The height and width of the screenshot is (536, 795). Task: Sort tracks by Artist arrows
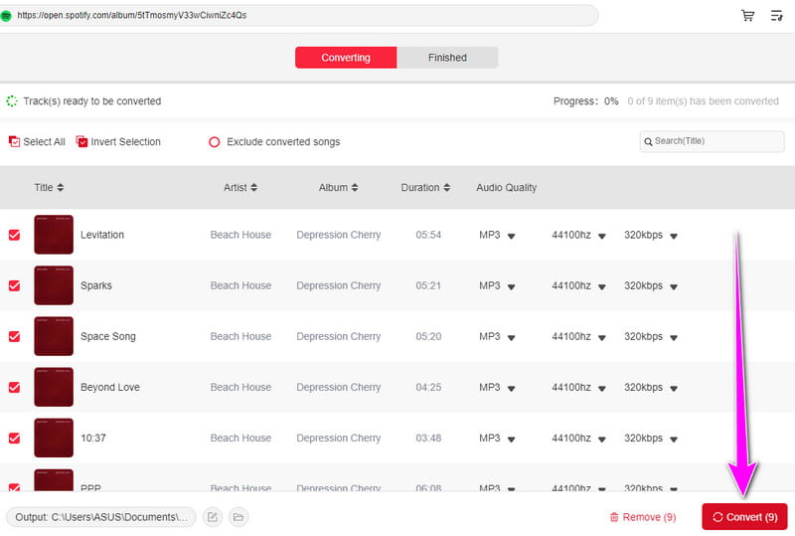point(253,188)
